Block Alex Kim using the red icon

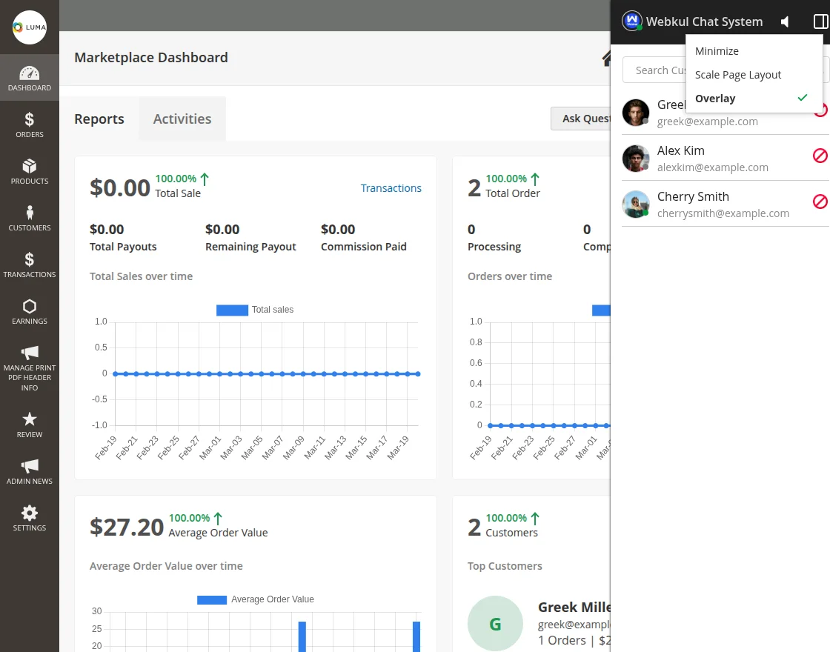tap(820, 156)
